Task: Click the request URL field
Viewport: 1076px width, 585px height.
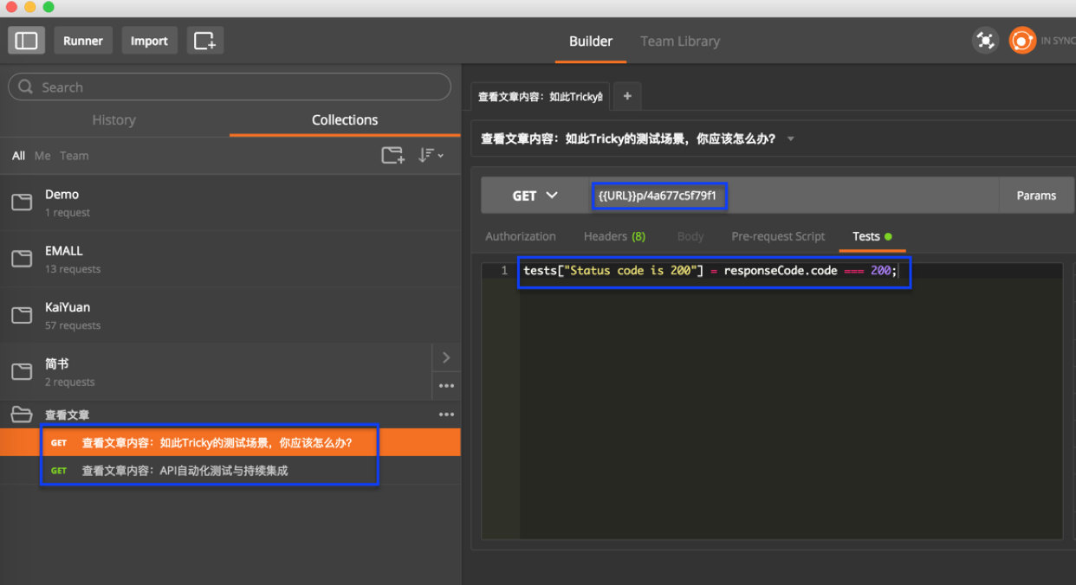Action: tap(794, 196)
